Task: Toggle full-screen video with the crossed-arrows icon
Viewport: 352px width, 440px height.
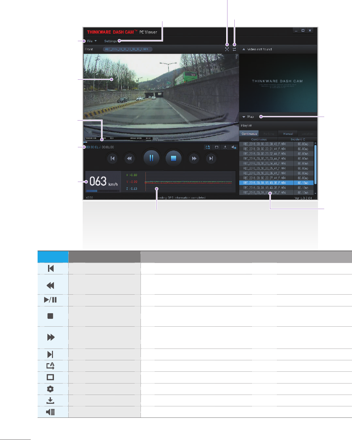Action: [227, 49]
